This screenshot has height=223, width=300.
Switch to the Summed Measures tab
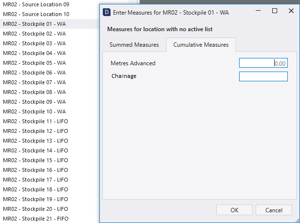coord(134,45)
